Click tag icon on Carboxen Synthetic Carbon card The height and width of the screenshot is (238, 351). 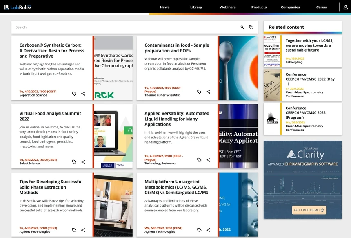tap(74, 94)
